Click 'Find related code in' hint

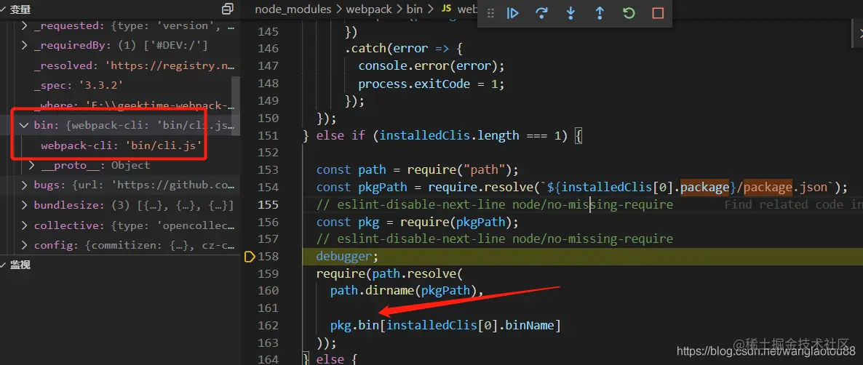(x=793, y=205)
